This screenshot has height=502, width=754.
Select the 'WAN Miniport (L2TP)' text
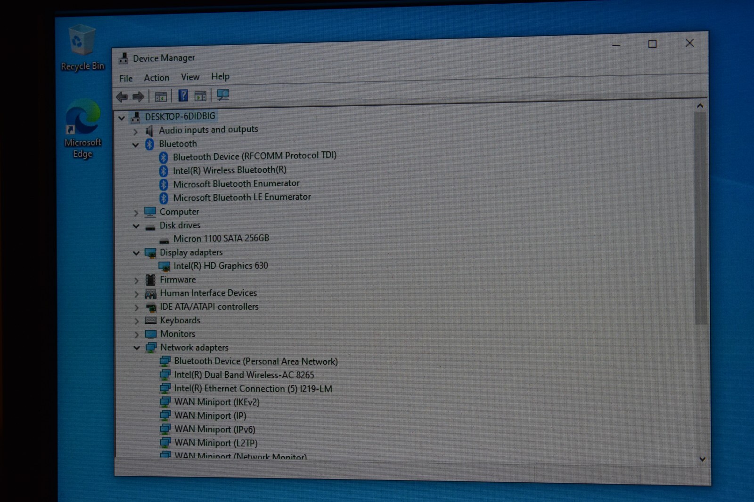(216, 443)
